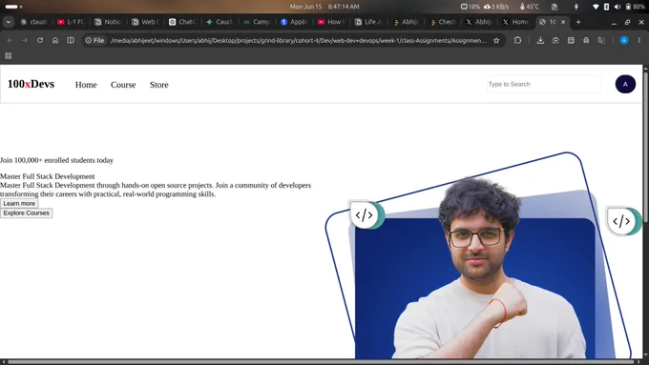Open a new tab with the plus icon
This screenshot has width=649, height=365.
[578, 22]
